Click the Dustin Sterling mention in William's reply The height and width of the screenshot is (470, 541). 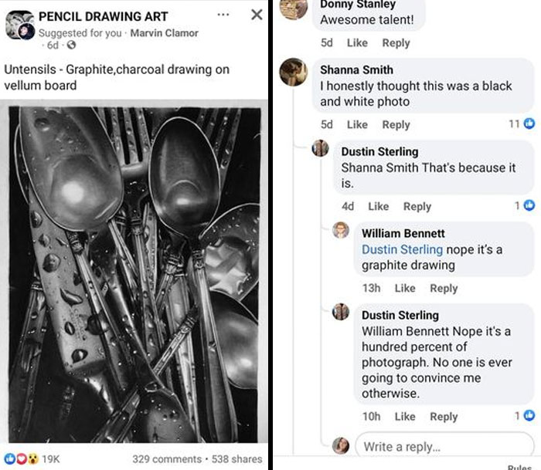402,249
